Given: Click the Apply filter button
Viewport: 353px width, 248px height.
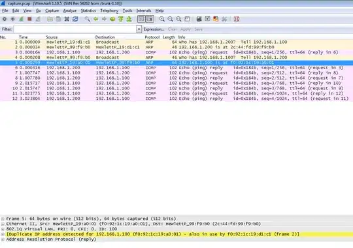Looking at the screenshot, I should [x=185, y=29].
